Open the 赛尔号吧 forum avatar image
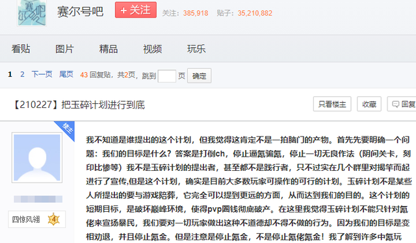Image resolution: width=416 pixels, height=243 pixels. (x=32, y=13)
